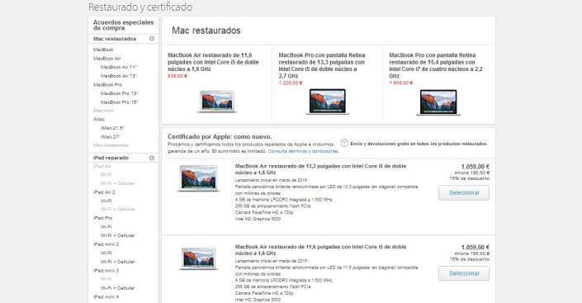Click the Mac restaurados page heading

click(206, 31)
